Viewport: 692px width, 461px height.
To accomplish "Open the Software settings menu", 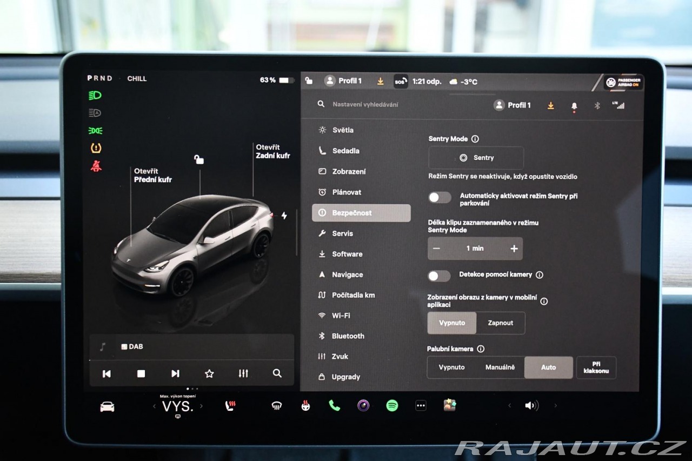I will 347,254.
